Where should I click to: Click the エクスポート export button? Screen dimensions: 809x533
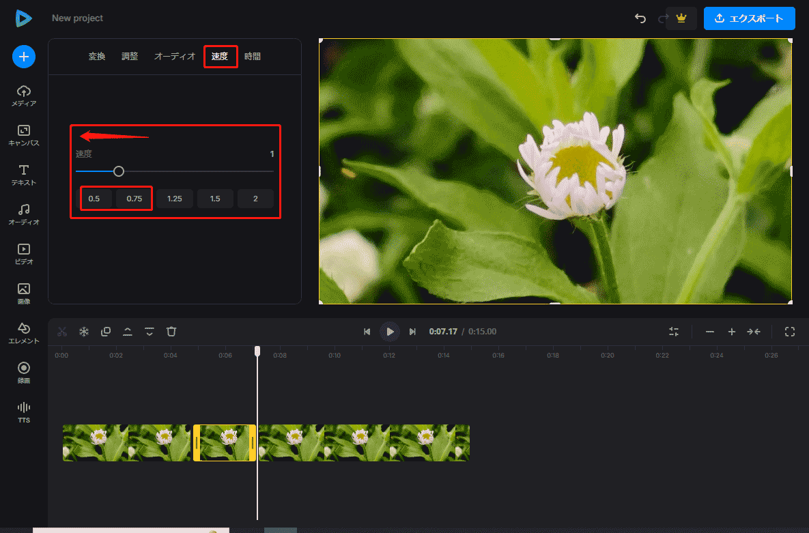[749, 18]
